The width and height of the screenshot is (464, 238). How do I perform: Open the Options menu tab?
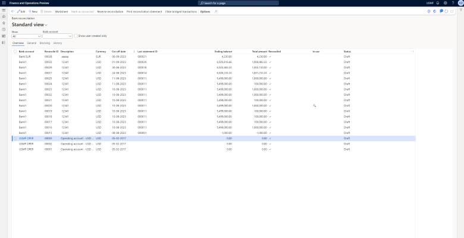tap(205, 11)
